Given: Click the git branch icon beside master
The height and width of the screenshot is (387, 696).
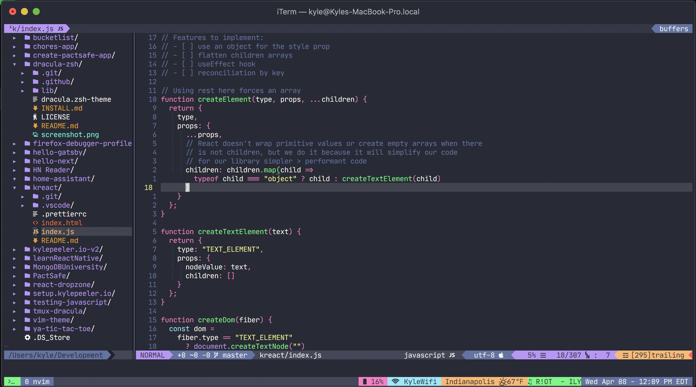Looking at the screenshot, I should click(x=216, y=355).
